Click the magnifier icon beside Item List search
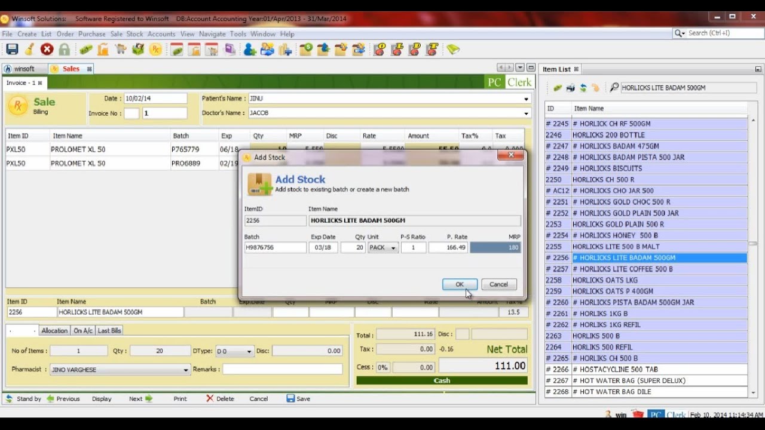The width and height of the screenshot is (765, 430). click(614, 88)
